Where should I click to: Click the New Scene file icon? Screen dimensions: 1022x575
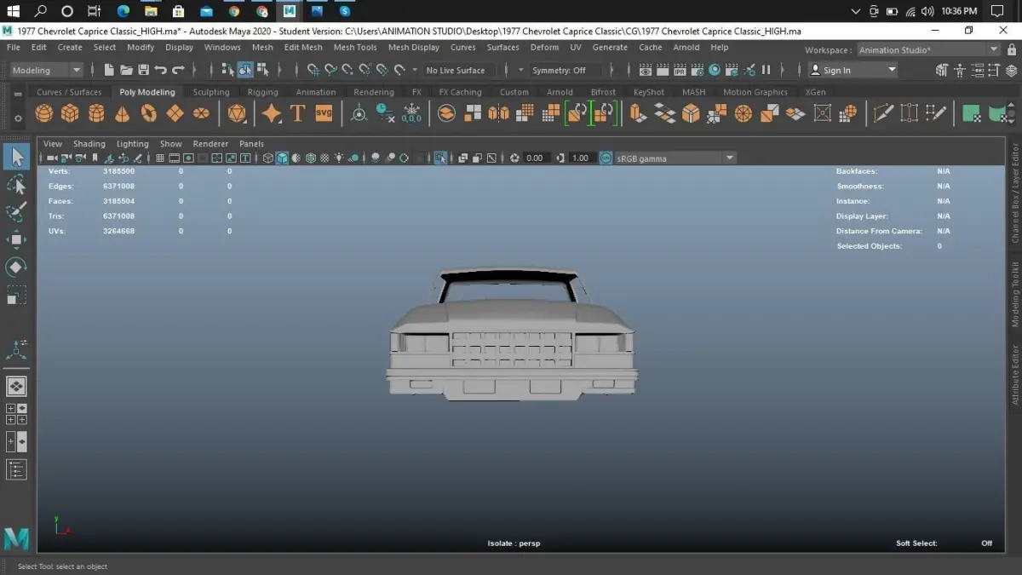point(109,70)
